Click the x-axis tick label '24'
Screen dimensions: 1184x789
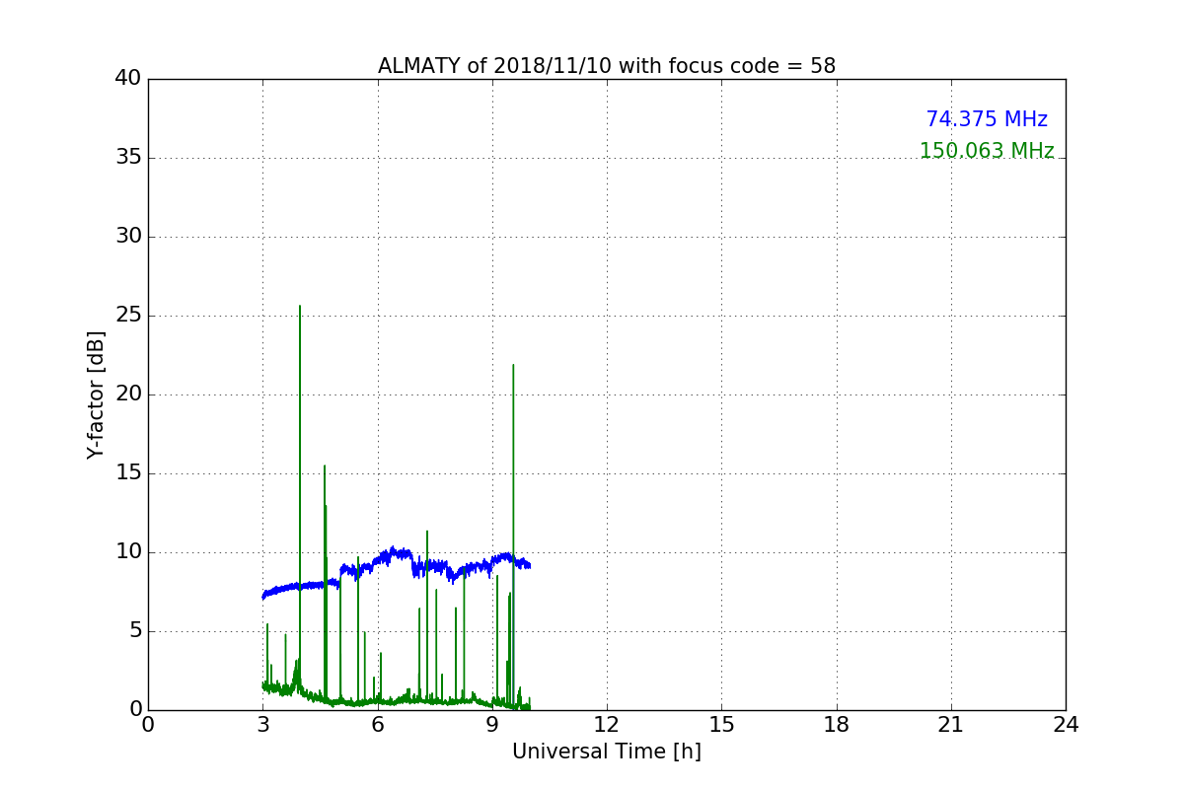click(1066, 725)
